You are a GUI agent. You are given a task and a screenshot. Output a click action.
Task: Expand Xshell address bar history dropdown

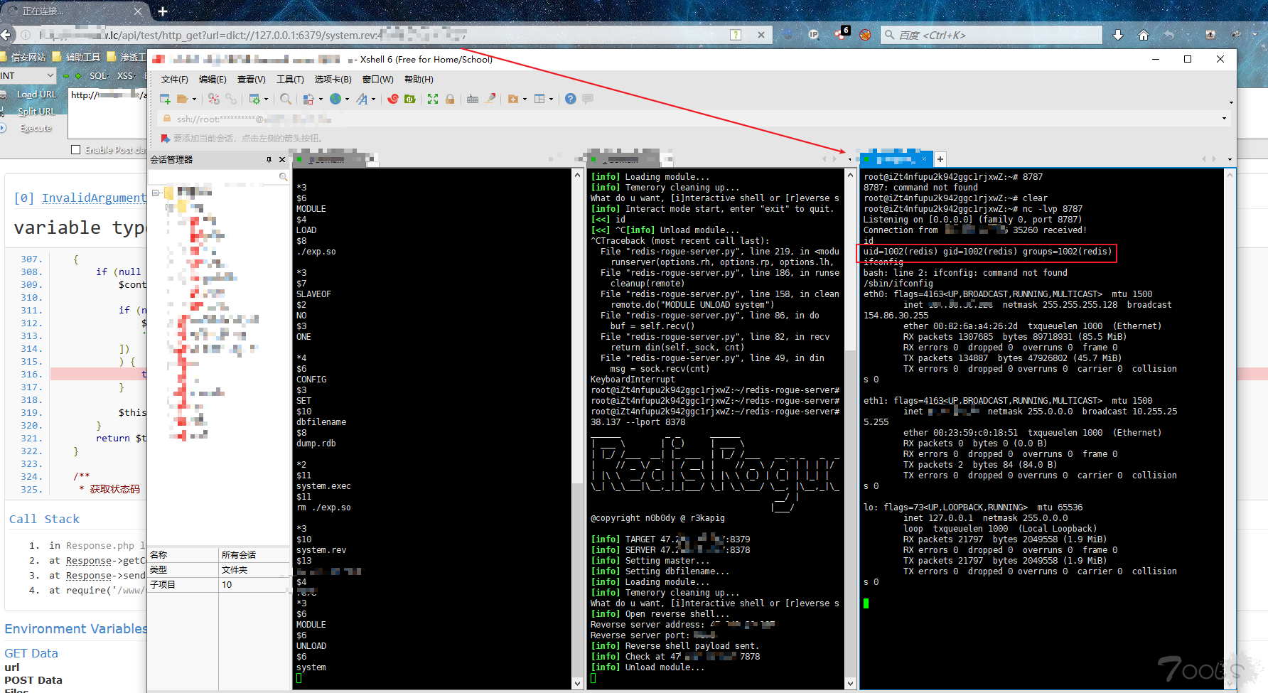point(1224,119)
